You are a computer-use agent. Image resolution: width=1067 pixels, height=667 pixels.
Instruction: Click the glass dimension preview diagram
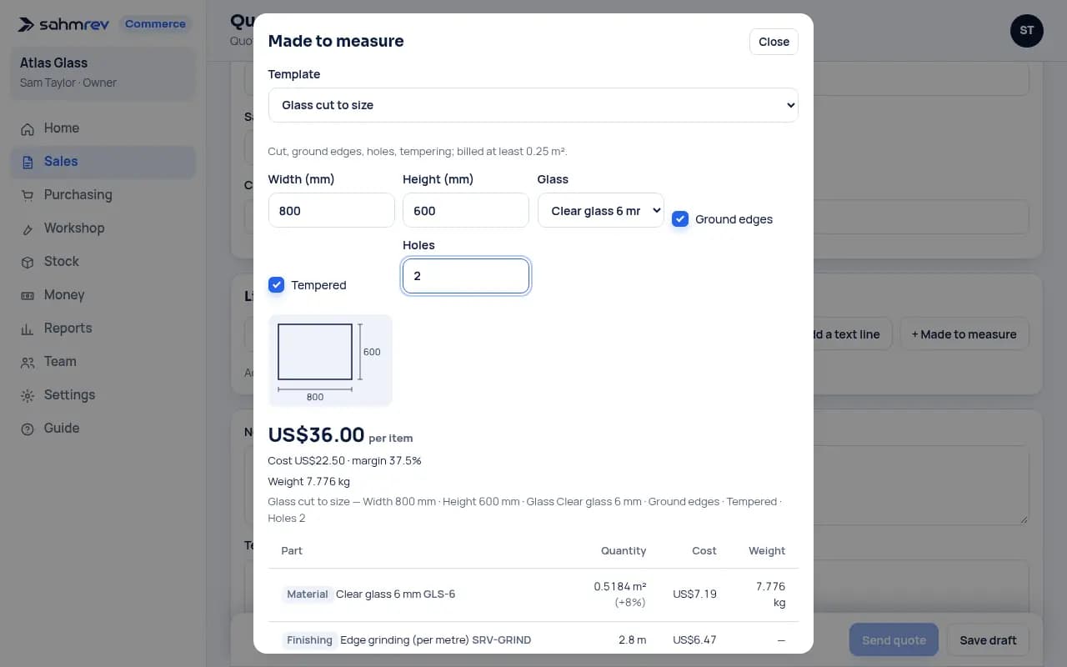[x=330, y=360]
